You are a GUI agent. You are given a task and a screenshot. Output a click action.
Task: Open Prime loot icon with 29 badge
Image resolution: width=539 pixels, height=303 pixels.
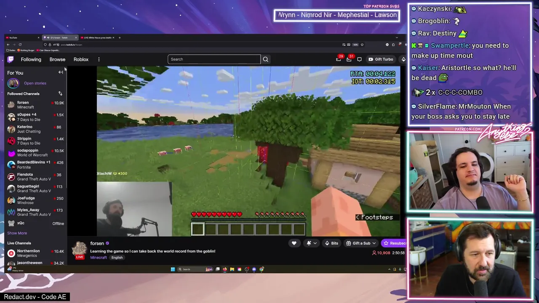click(x=339, y=59)
